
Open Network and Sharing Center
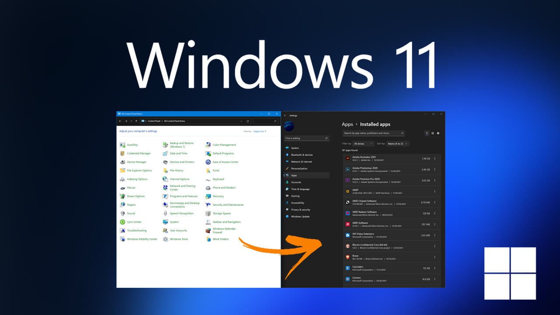[x=179, y=188]
